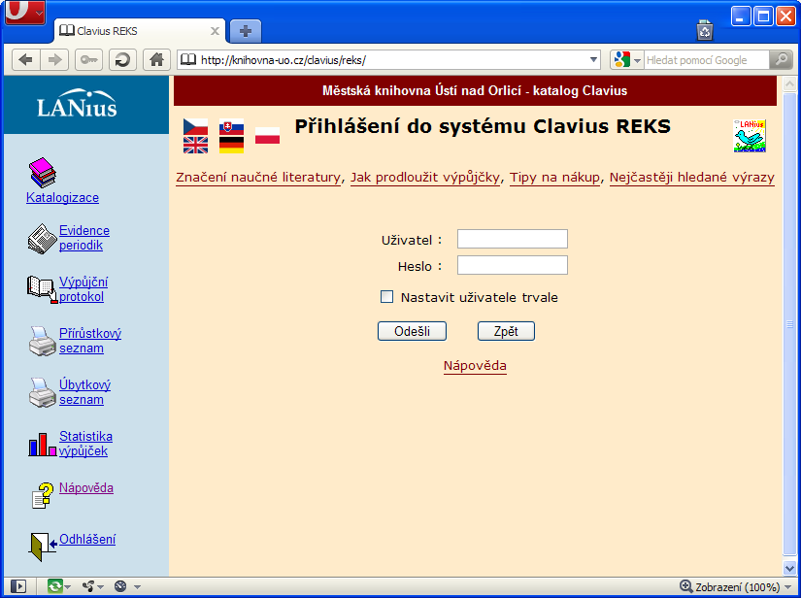
Task: Open the Tipy na nákup link
Action: pos(554,178)
